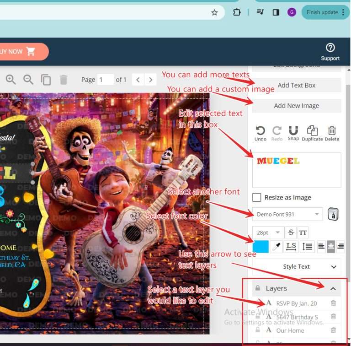Duplicate the page using copy icon
The image size is (351, 346).
(46, 80)
